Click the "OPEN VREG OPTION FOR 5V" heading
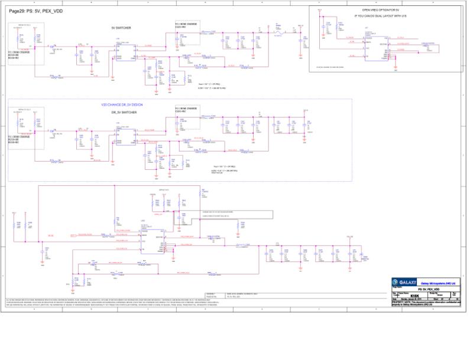The height and width of the screenshot is (354, 473). 380,10
